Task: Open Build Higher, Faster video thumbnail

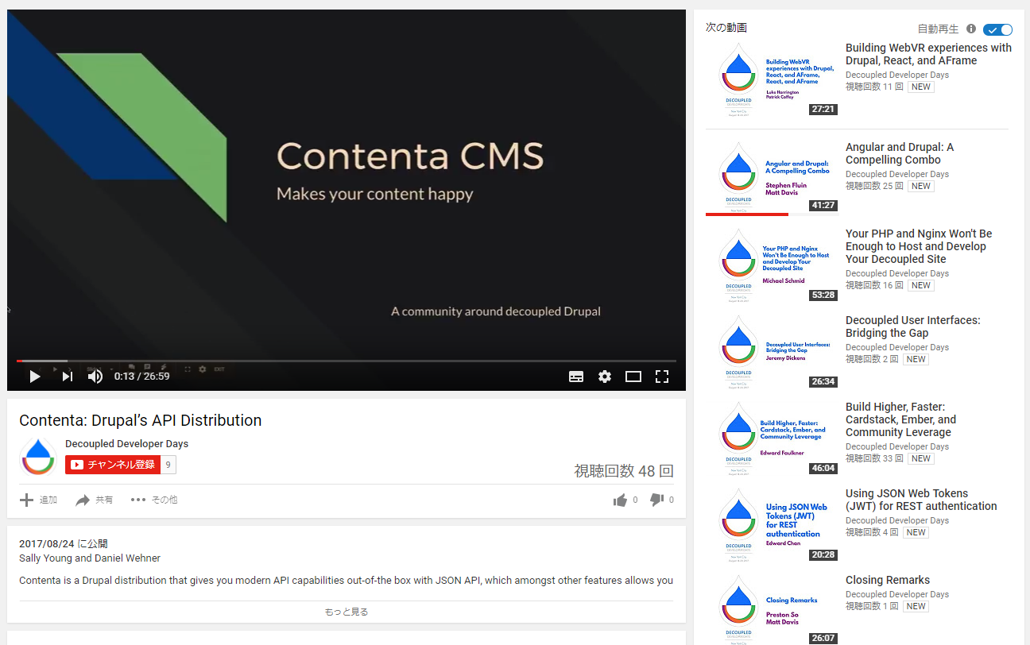Action: click(772, 438)
